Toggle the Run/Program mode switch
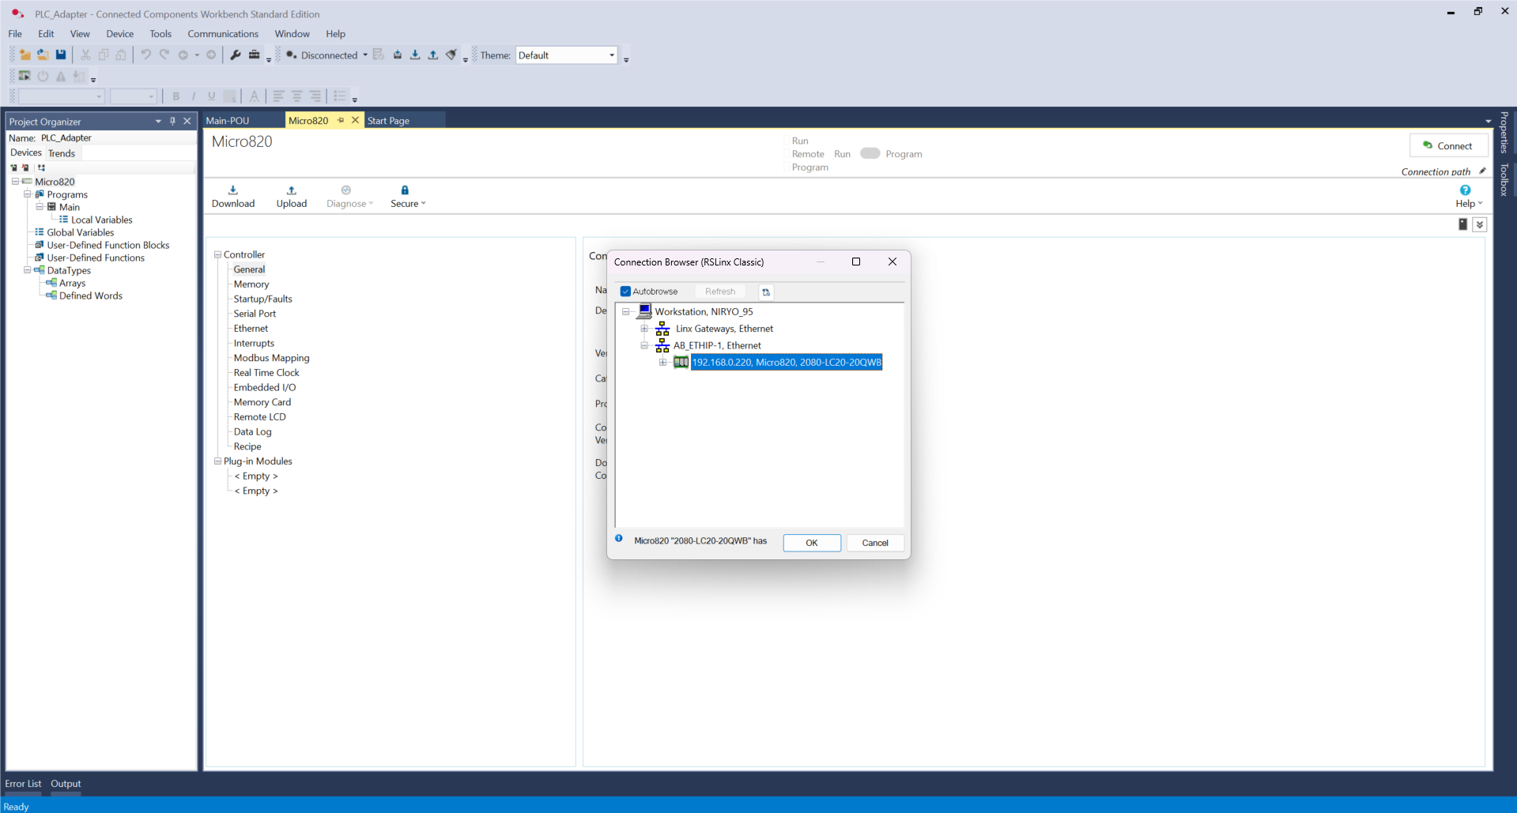 pos(870,154)
